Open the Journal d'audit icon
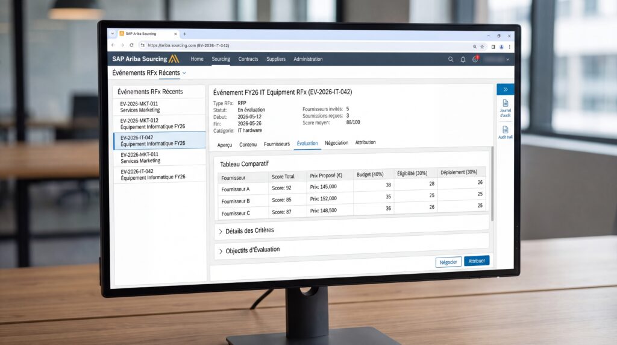617x345 pixels. [506, 108]
